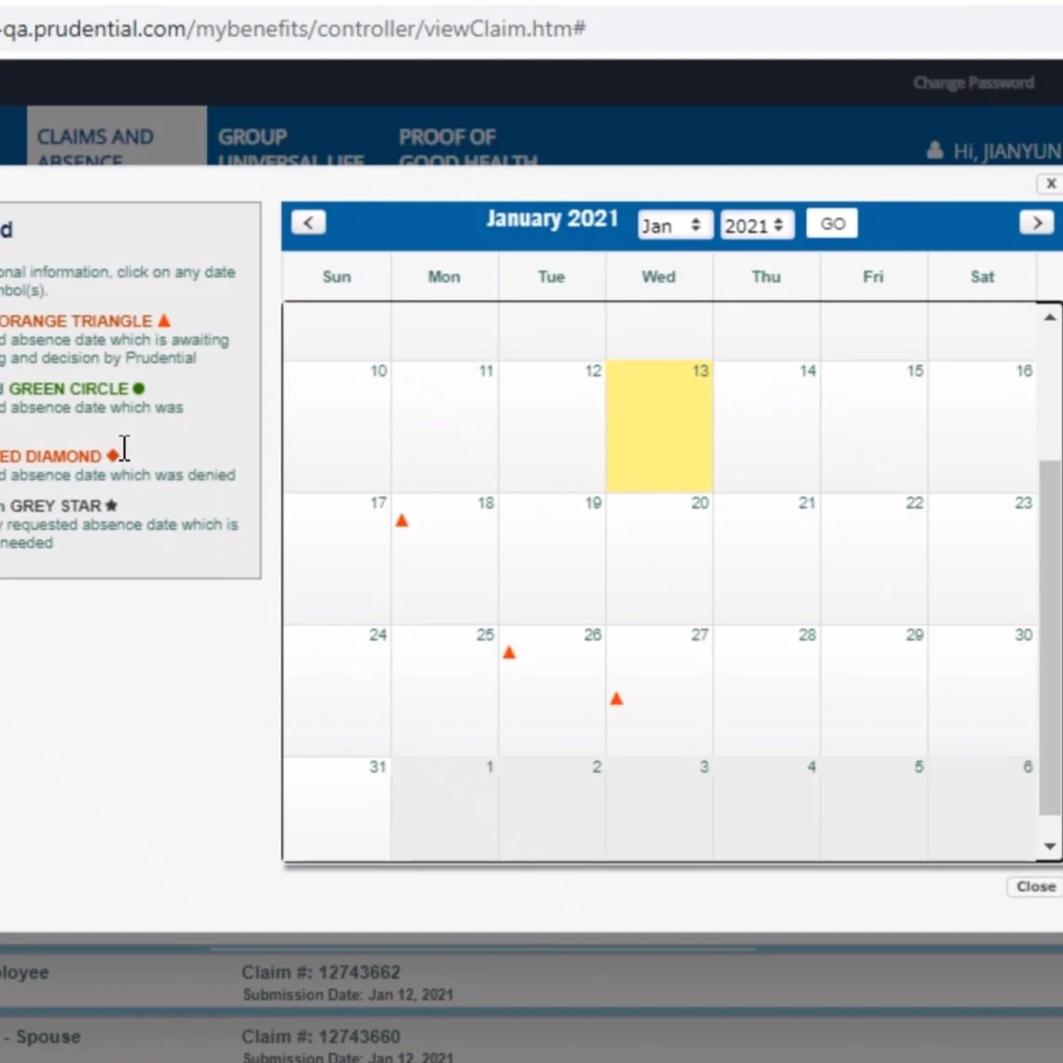The width and height of the screenshot is (1063, 1063).
Task: Click the previous month arrow
Action: click(x=307, y=222)
